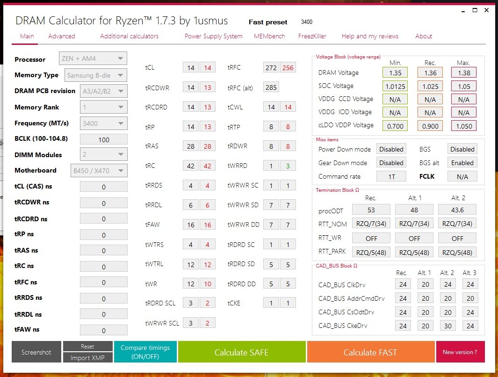Expand the Motherboard dropdown

(x=99, y=171)
